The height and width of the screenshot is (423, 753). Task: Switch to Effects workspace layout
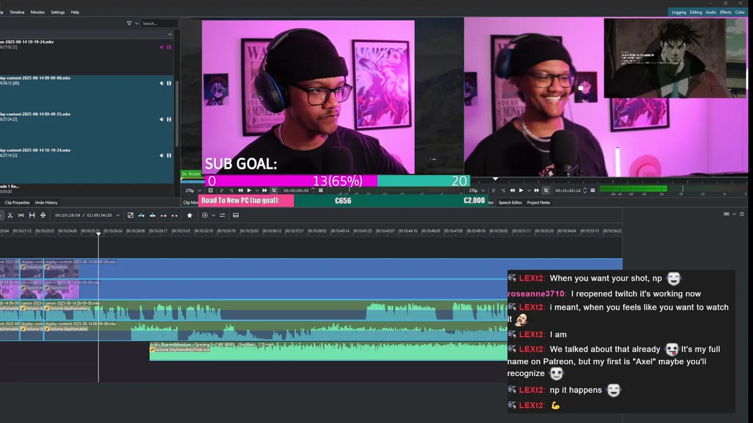[726, 12]
